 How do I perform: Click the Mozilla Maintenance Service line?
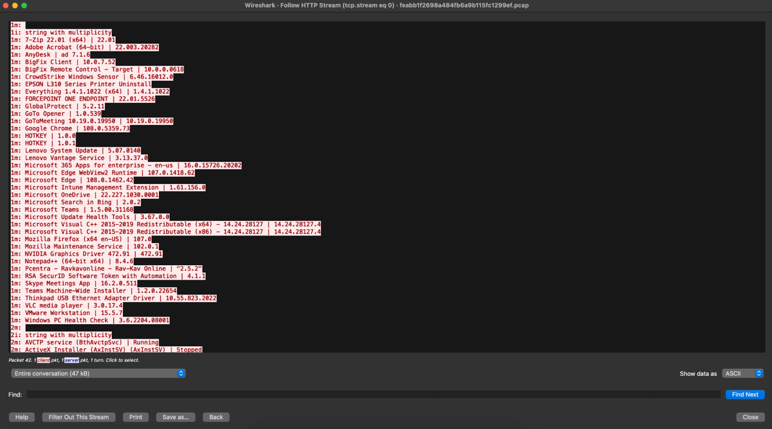coord(85,247)
